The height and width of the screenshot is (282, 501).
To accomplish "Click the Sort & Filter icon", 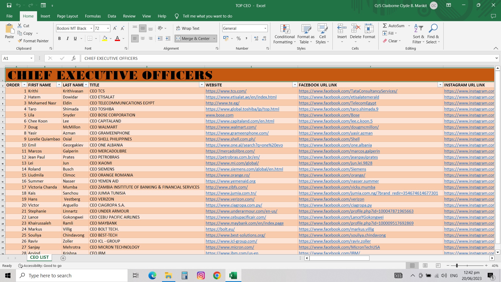I will coord(418,28).
